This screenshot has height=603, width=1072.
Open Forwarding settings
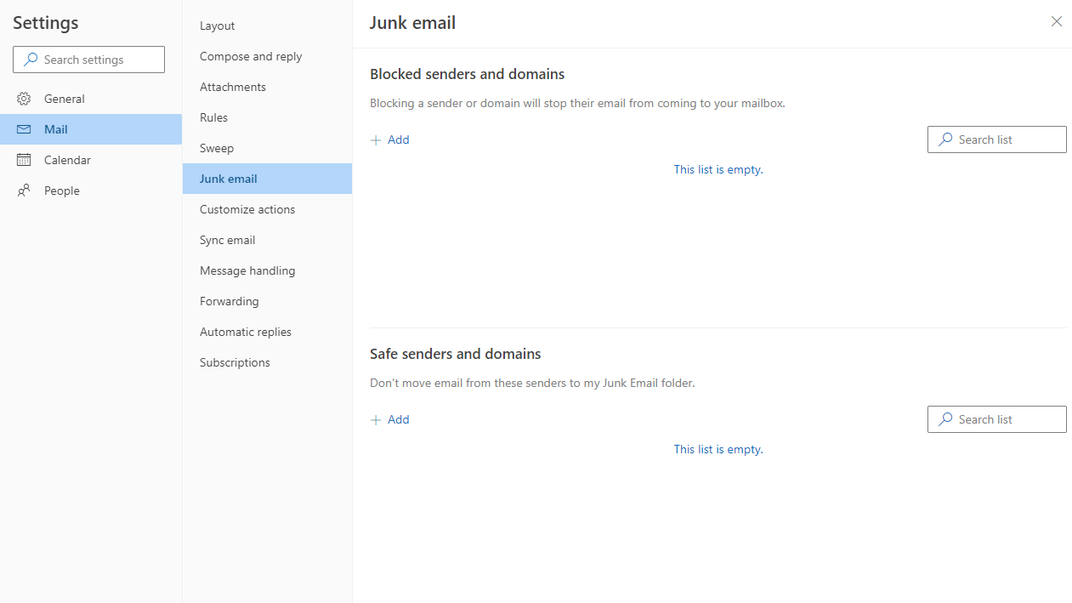267,301
